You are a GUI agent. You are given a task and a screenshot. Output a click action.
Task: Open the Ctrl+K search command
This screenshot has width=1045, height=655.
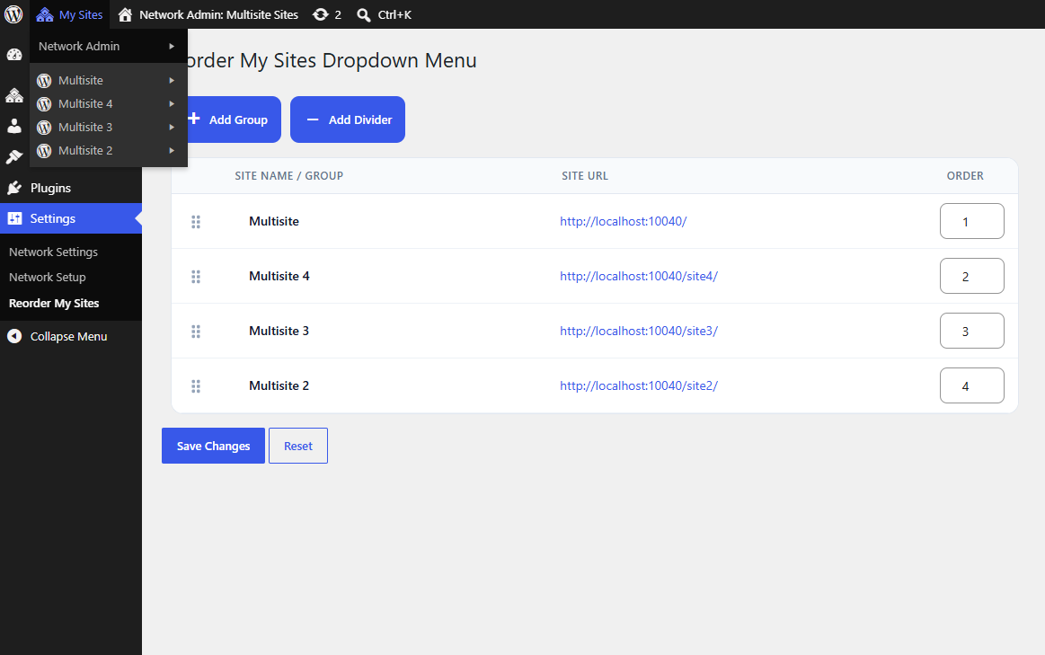384,14
